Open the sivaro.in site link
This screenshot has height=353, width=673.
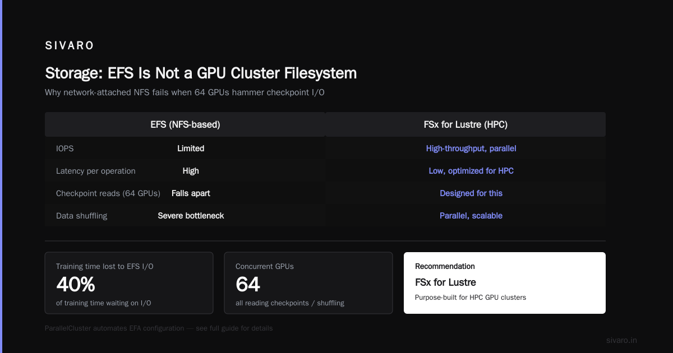pyautogui.click(x=621, y=340)
